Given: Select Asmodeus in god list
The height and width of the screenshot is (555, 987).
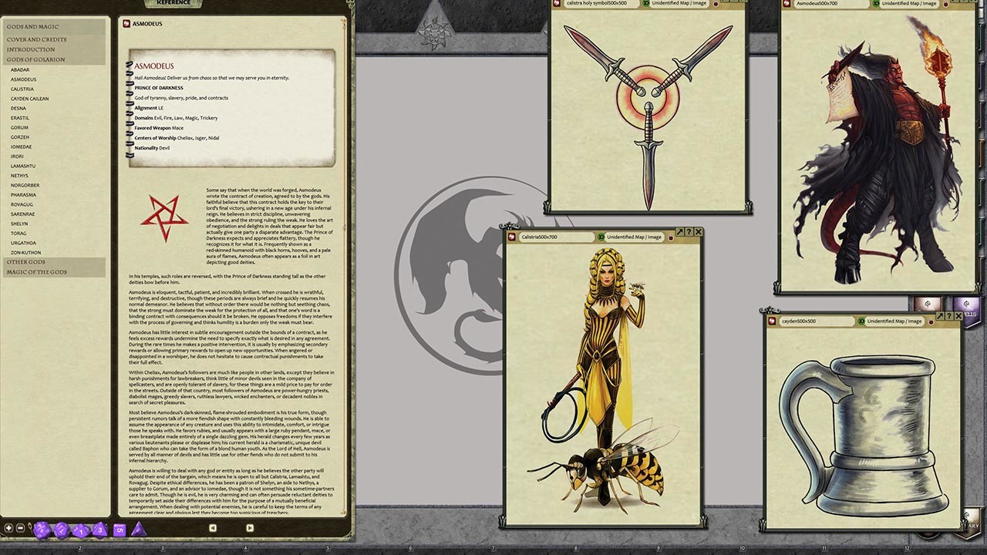Looking at the screenshot, I should pos(23,79).
